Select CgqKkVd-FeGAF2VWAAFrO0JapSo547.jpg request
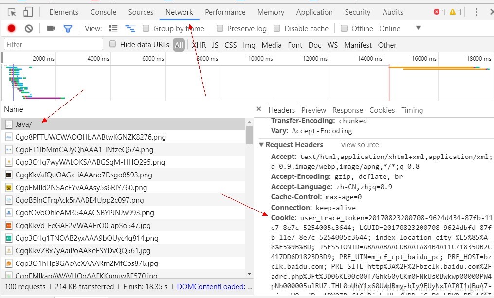Viewport: 494px width, 298px height. pyautogui.click(x=124, y=226)
